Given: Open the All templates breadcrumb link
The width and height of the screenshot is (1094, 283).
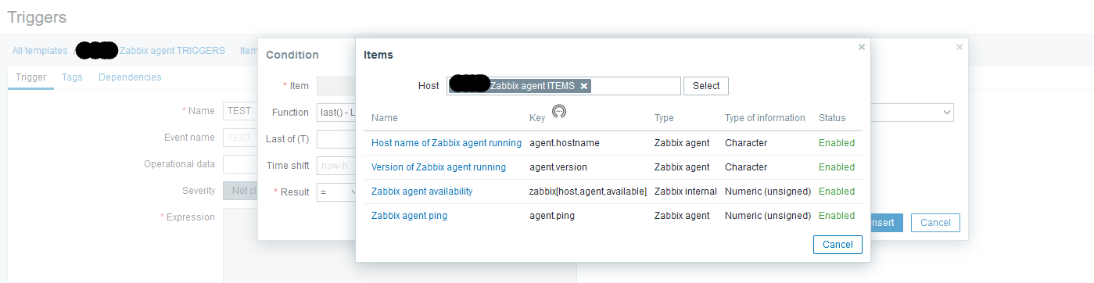Looking at the screenshot, I should coord(40,51).
